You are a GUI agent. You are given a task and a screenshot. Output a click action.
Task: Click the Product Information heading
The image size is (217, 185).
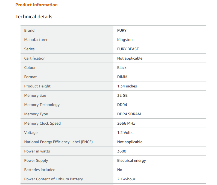click(36, 5)
